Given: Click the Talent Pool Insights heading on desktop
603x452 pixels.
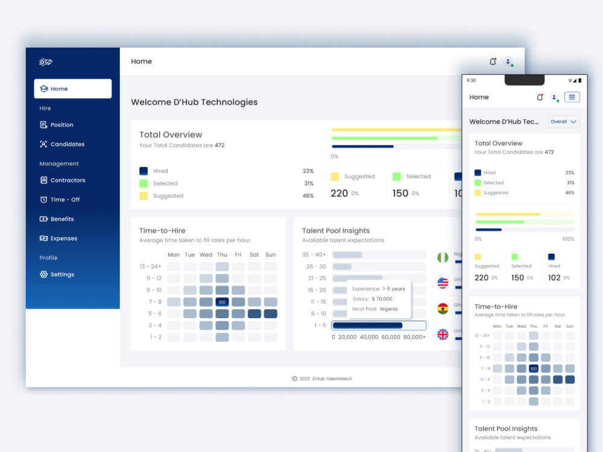Looking at the screenshot, I should [x=336, y=231].
